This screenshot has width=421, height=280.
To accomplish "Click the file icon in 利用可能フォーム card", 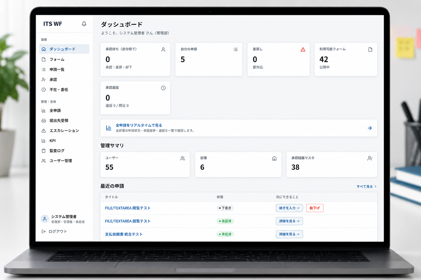I will (370, 49).
